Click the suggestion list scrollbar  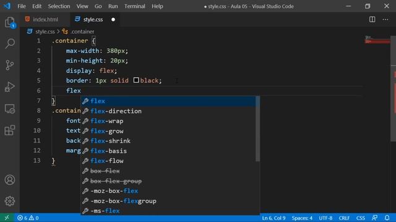(x=257, y=129)
